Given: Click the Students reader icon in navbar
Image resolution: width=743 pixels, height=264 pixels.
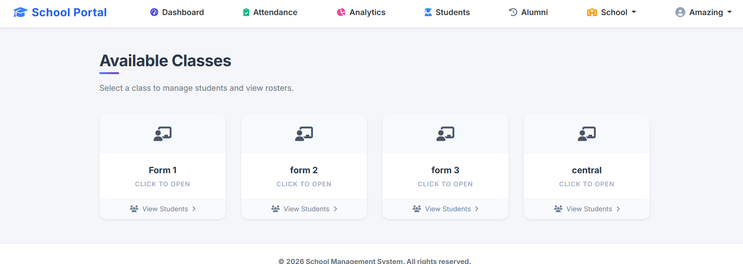Looking at the screenshot, I should pos(428,12).
